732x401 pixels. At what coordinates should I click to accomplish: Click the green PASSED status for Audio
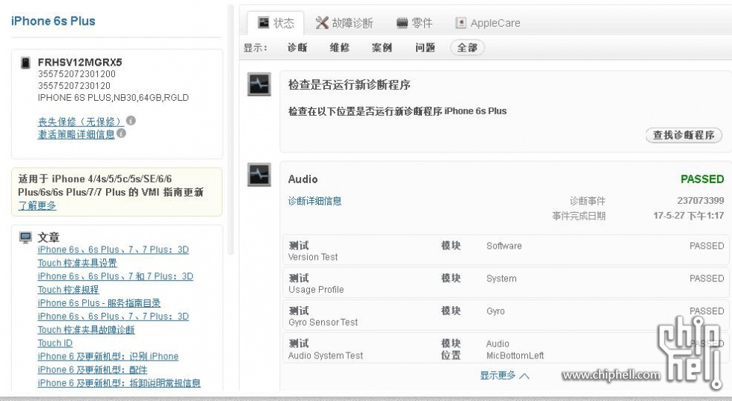click(x=702, y=179)
